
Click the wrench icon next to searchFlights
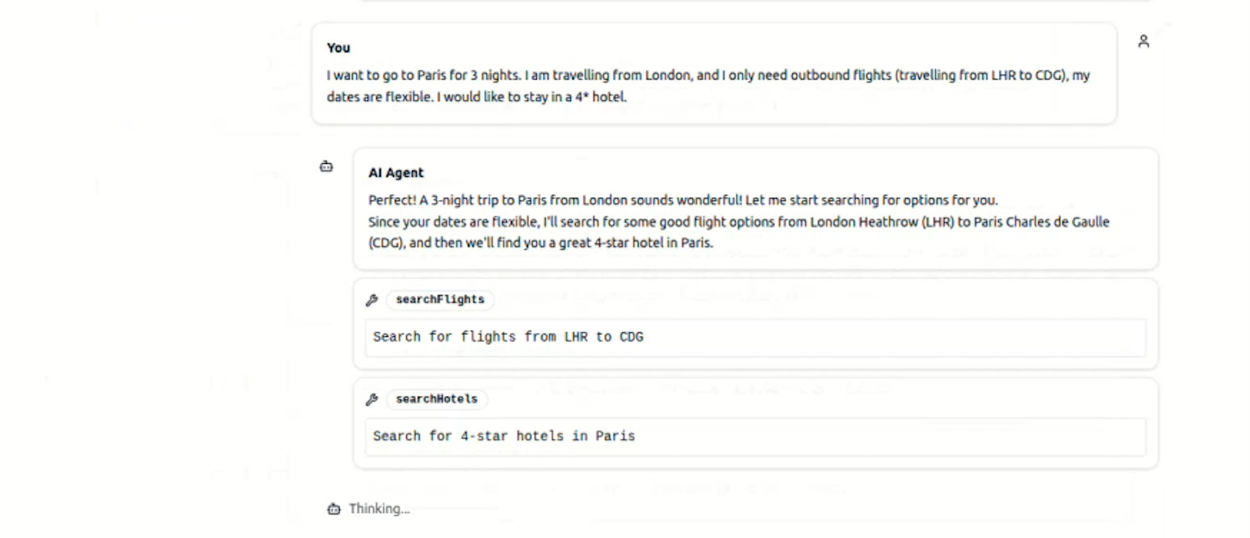[x=372, y=300]
